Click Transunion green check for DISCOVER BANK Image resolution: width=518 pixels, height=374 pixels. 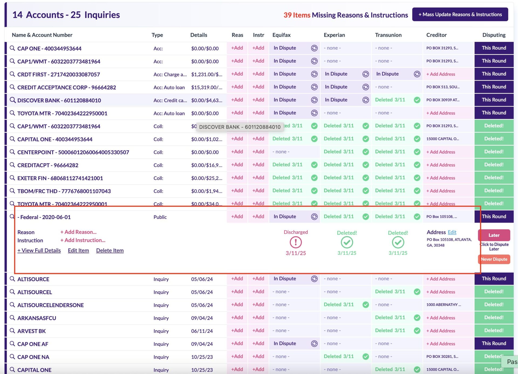[417, 100]
